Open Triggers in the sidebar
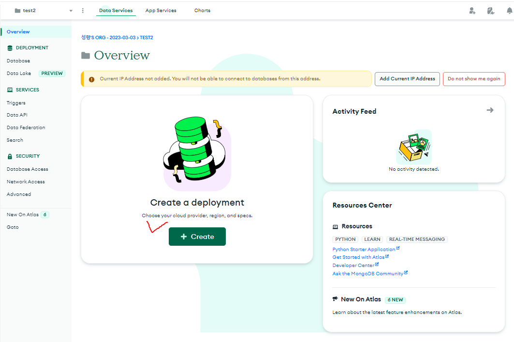This screenshot has height=342, width=514. click(x=16, y=103)
